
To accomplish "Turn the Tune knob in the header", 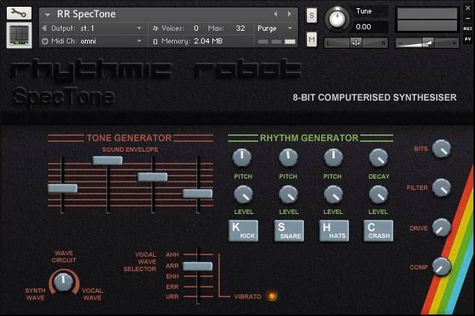I will (x=338, y=18).
